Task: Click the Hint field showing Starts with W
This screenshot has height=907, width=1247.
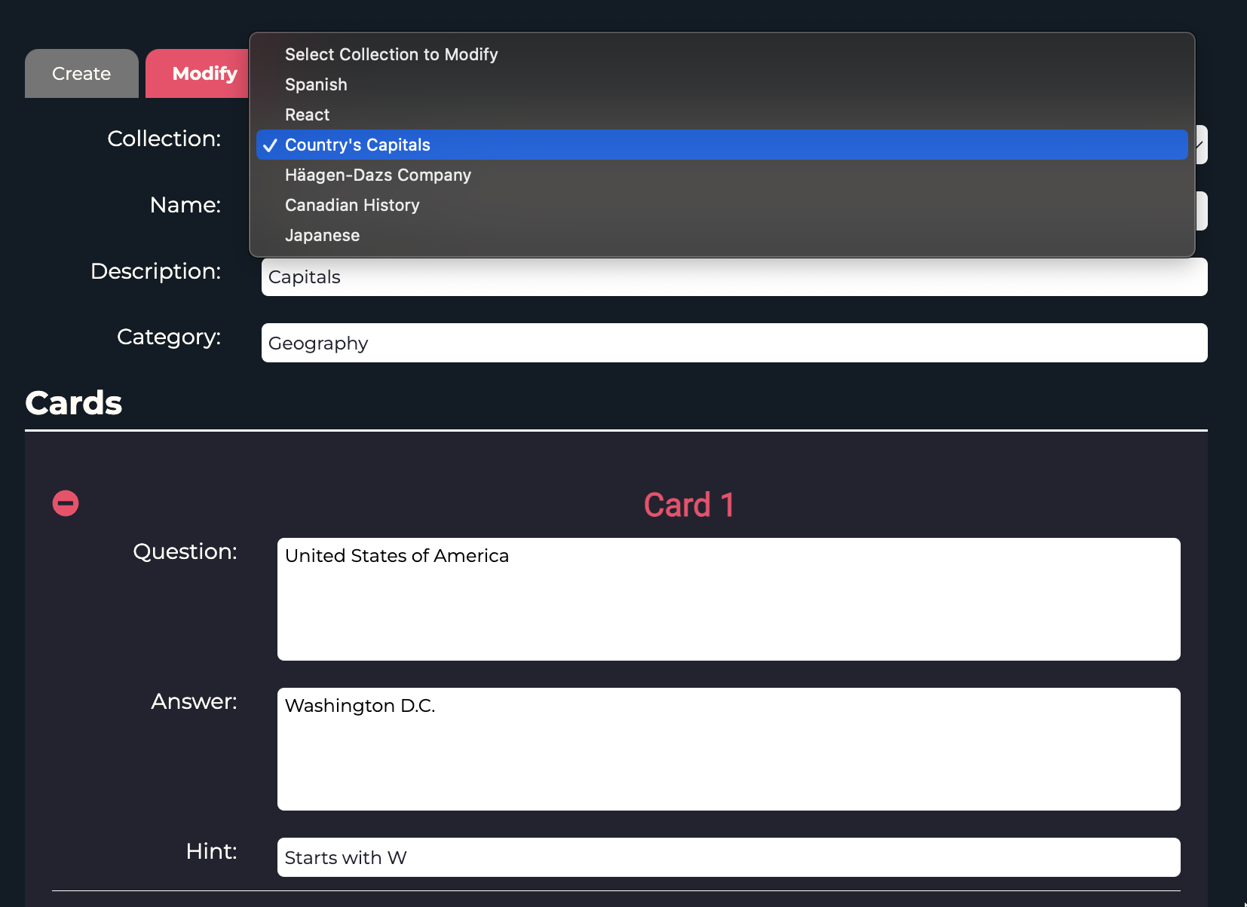Action: [728, 857]
